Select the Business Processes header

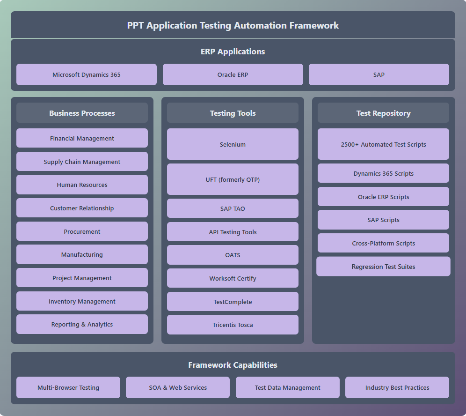point(82,113)
